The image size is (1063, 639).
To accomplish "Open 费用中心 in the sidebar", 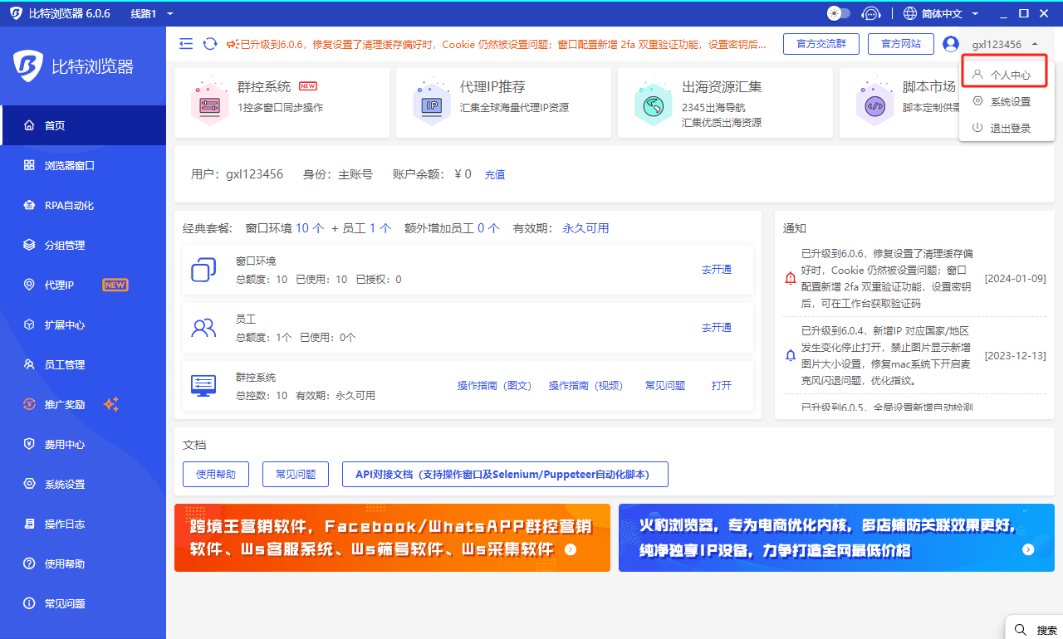I will click(83, 444).
